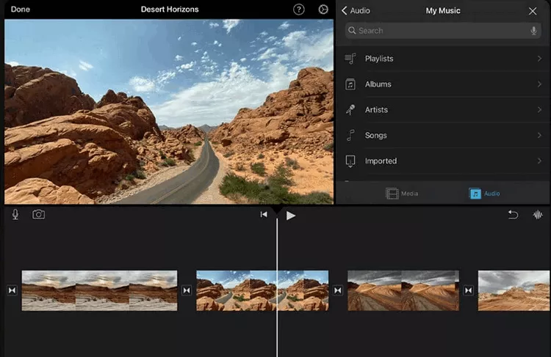Screen dimensions: 551x357
Task: Select the striped sandstone clip
Action: point(403,290)
